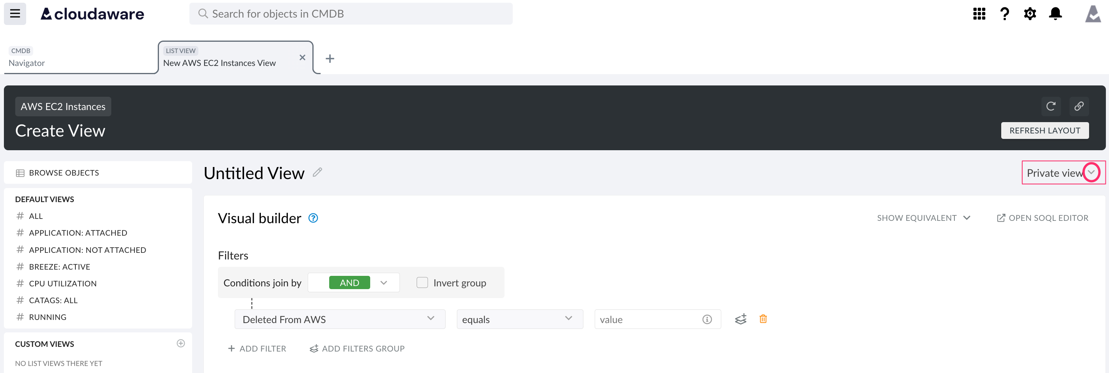The width and height of the screenshot is (1109, 373).
Task: Open the apps grid launcher
Action: click(x=979, y=14)
